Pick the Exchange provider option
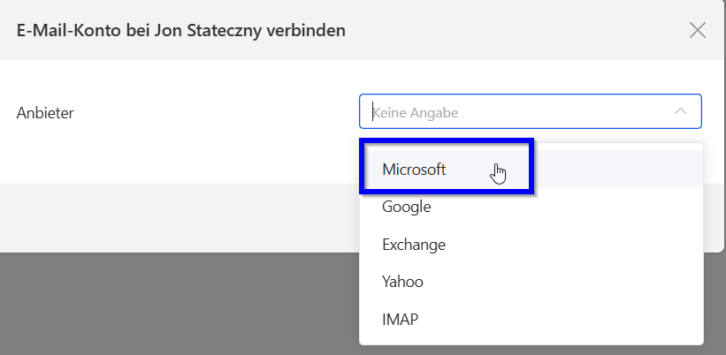This screenshot has height=355, width=726. click(414, 245)
